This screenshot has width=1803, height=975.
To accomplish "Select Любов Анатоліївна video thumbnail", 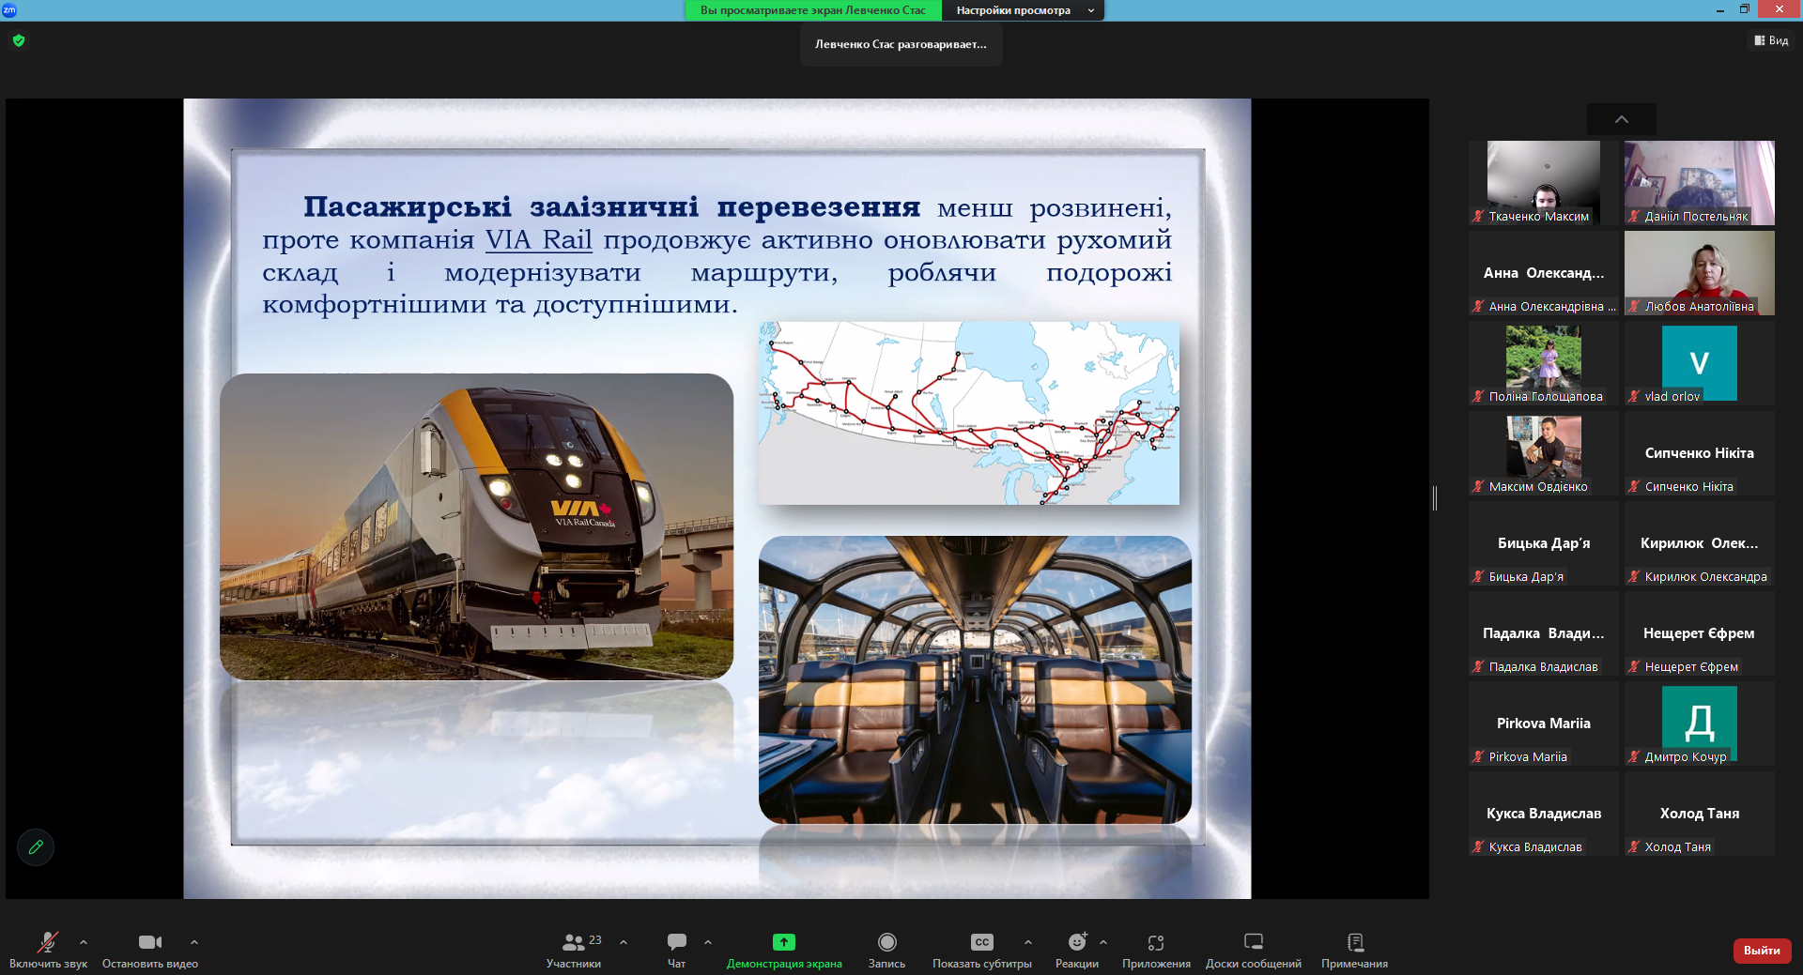I will pos(1699,272).
